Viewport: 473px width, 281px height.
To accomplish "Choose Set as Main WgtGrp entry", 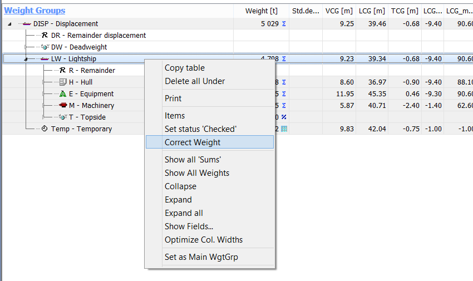I will [x=210, y=257].
